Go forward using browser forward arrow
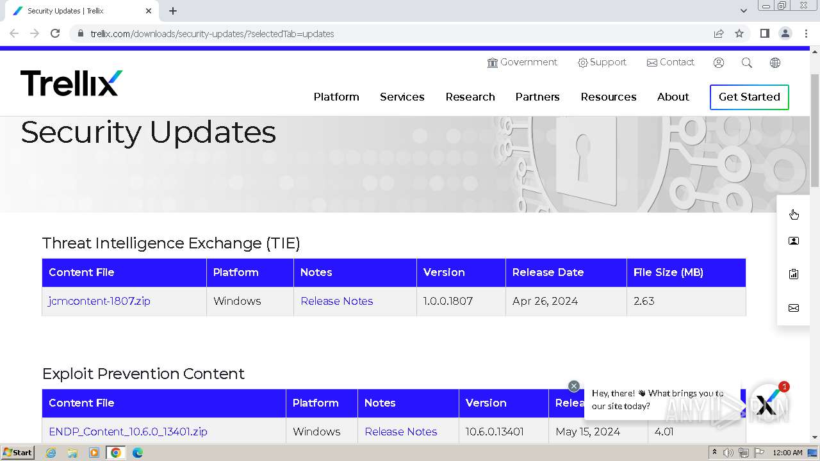Viewport: 820px width, 461px height. (x=35, y=33)
